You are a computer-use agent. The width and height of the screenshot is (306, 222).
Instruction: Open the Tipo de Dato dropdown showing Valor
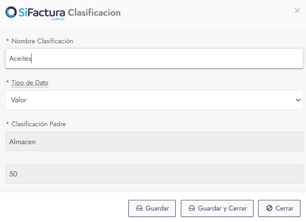pyautogui.click(x=154, y=99)
